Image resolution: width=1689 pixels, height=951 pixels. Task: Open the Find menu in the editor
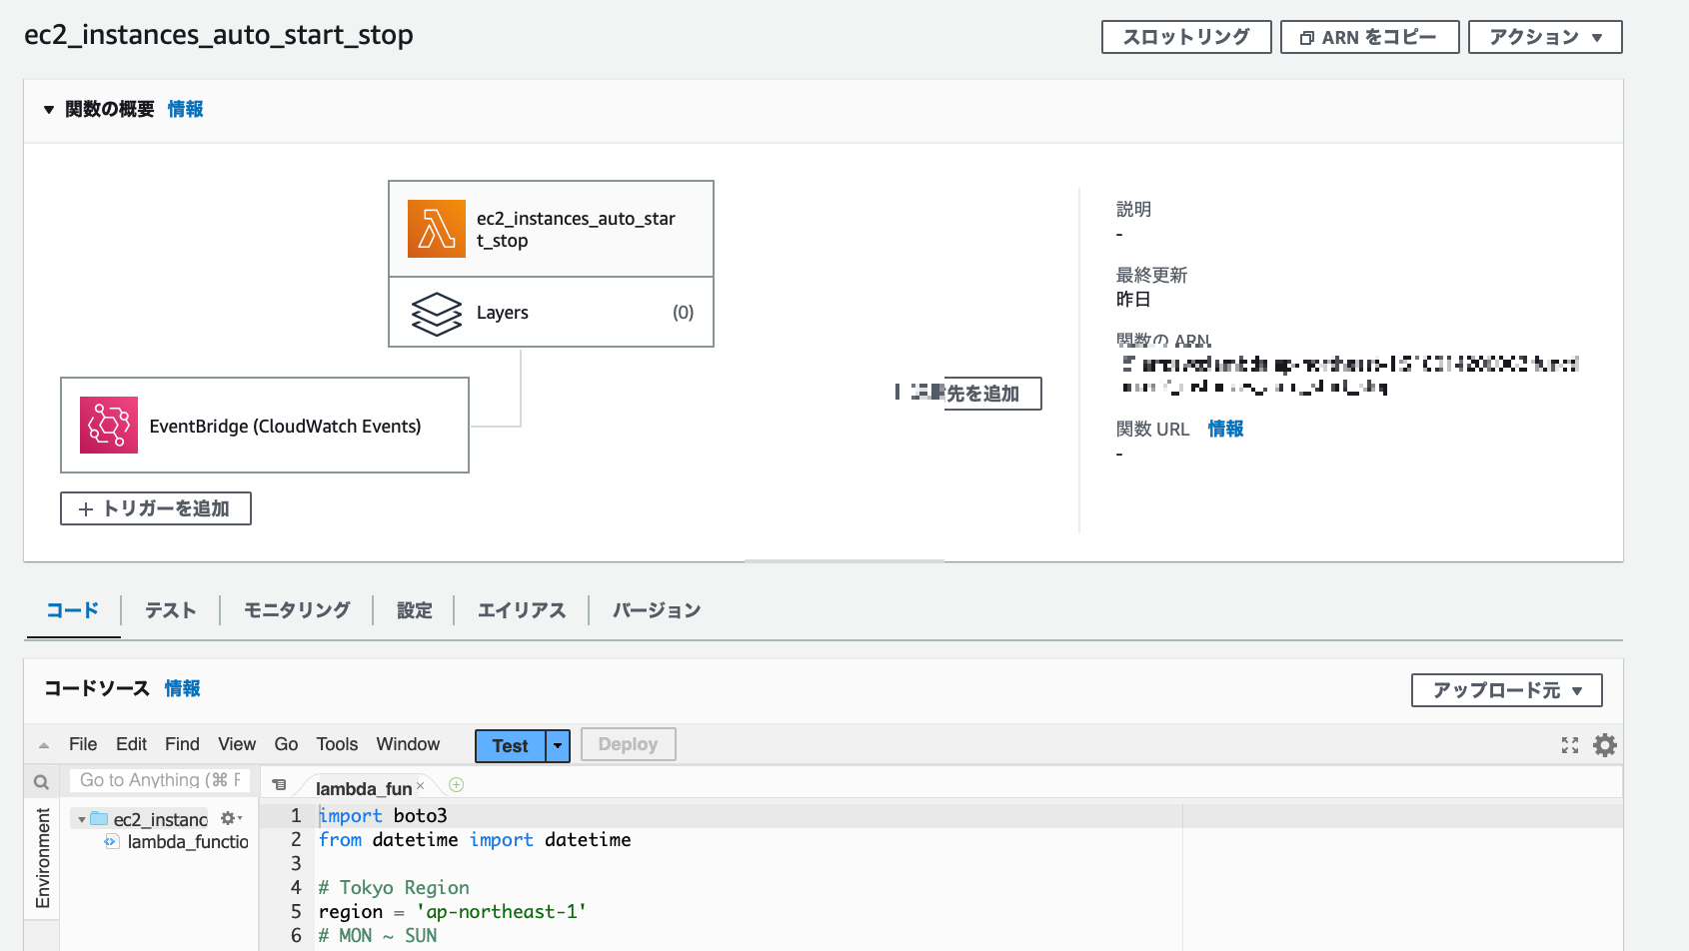[182, 744]
